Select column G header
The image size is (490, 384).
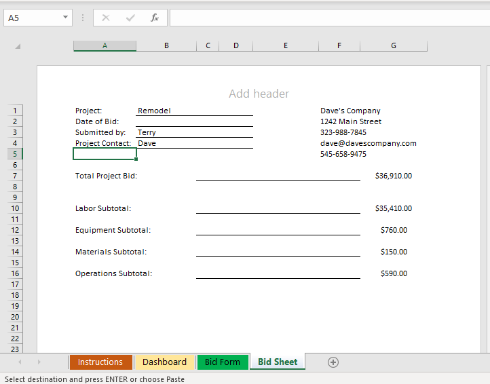[x=394, y=46]
